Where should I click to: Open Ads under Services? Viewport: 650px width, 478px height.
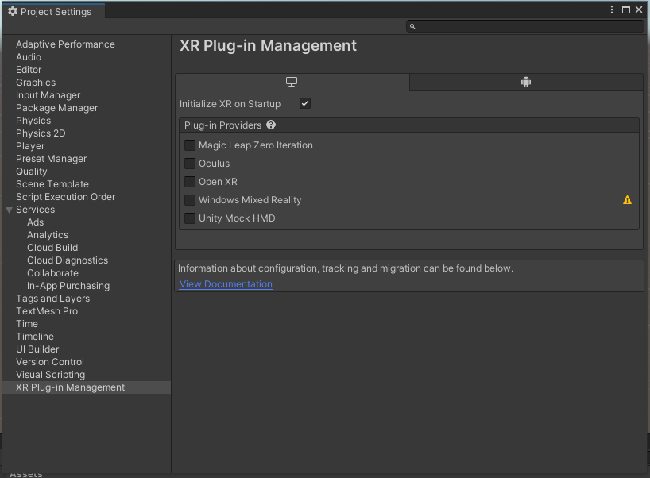pyautogui.click(x=35, y=222)
